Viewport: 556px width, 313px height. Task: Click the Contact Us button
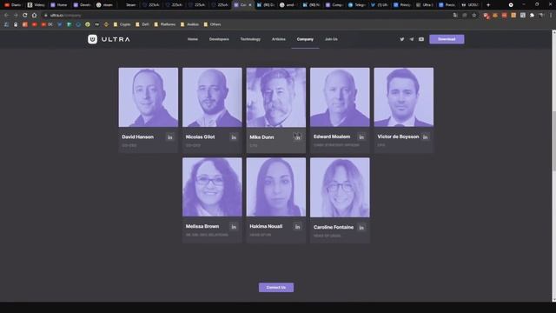tap(276, 288)
